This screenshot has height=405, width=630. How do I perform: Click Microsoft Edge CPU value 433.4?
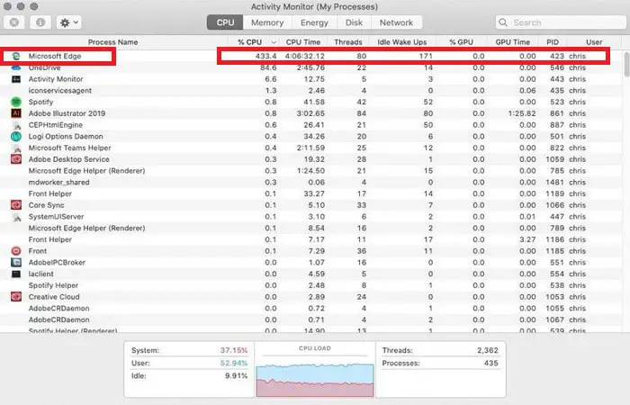click(x=265, y=56)
